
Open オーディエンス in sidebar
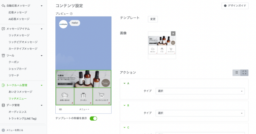[18, 112]
